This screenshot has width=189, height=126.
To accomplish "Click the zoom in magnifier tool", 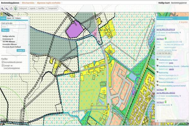I will [x=2, y=9].
